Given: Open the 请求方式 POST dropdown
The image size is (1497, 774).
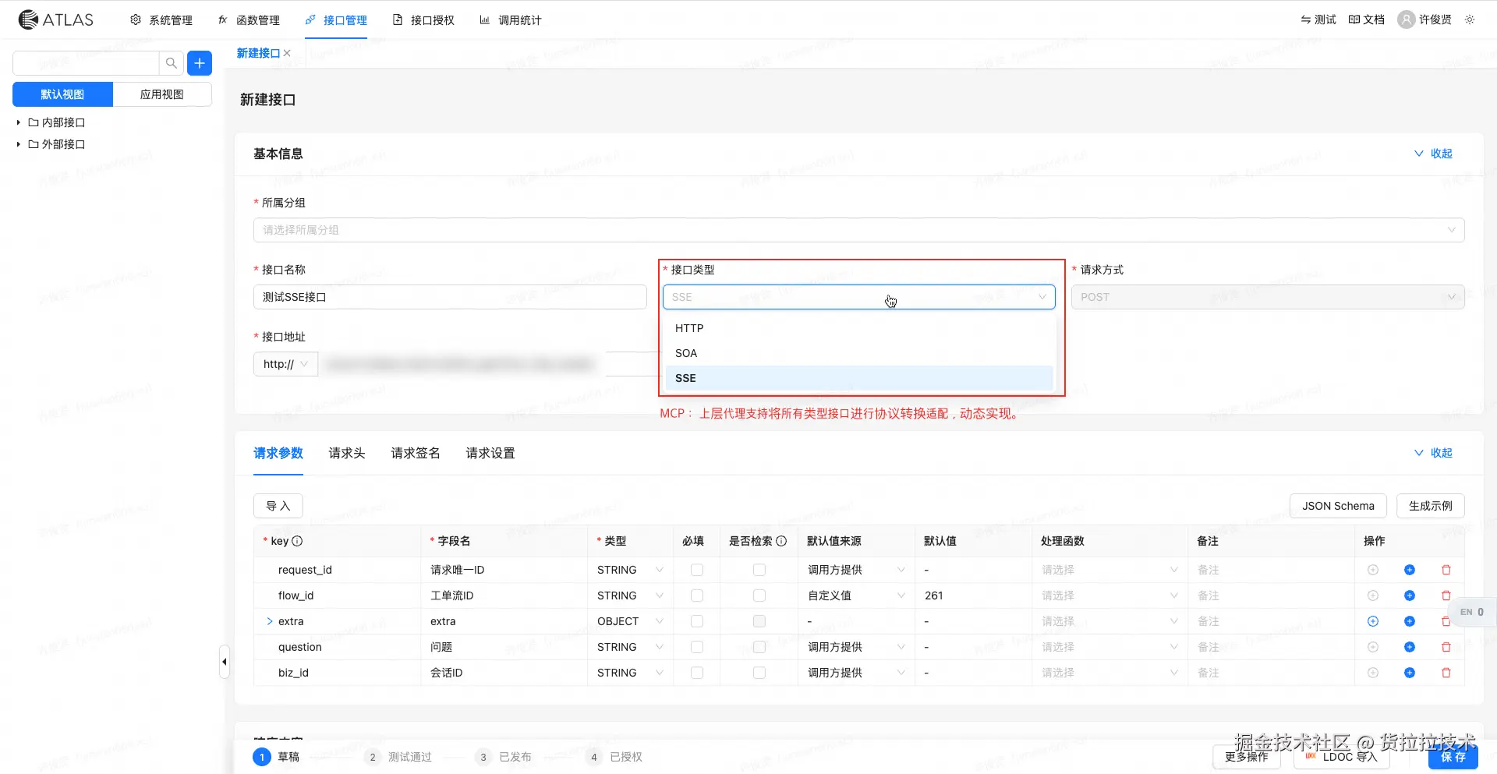Looking at the screenshot, I should pyautogui.click(x=1268, y=297).
